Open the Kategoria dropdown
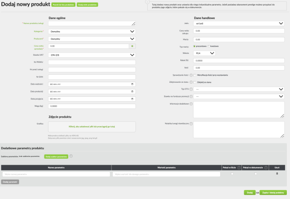Image resolution: width=290 pixels, height=199 pixels. [92, 32]
